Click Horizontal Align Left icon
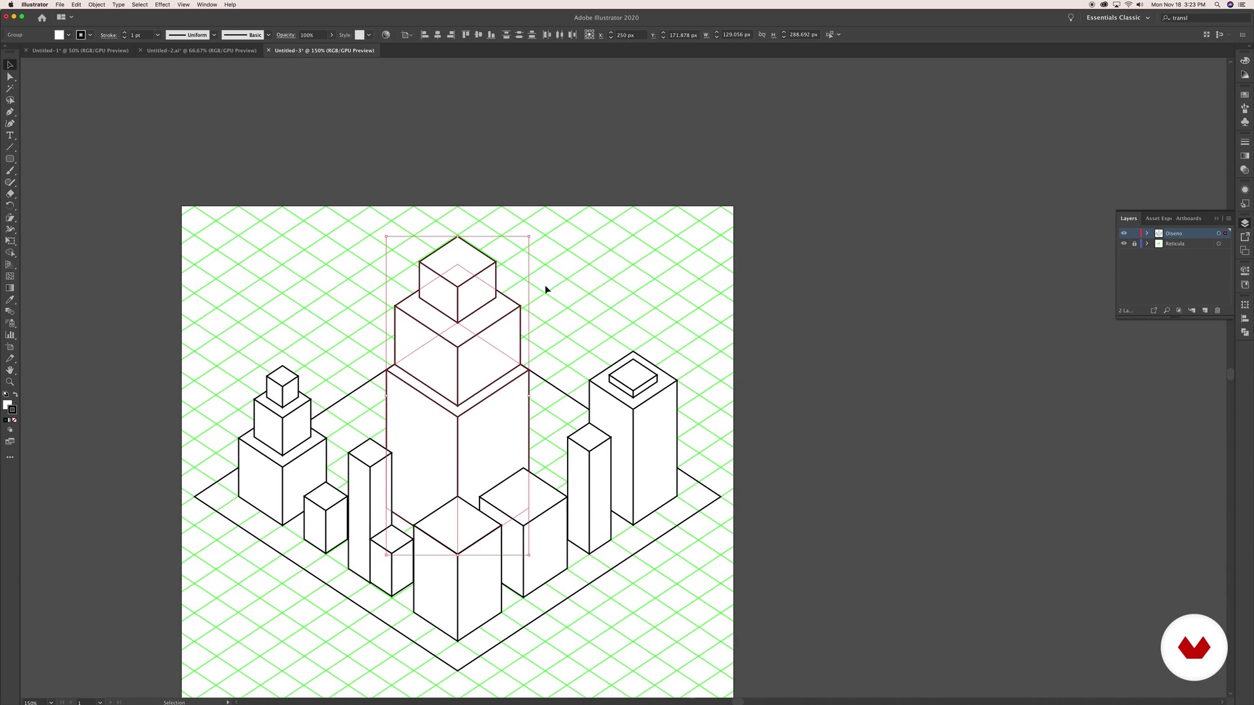 [x=425, y=35]
